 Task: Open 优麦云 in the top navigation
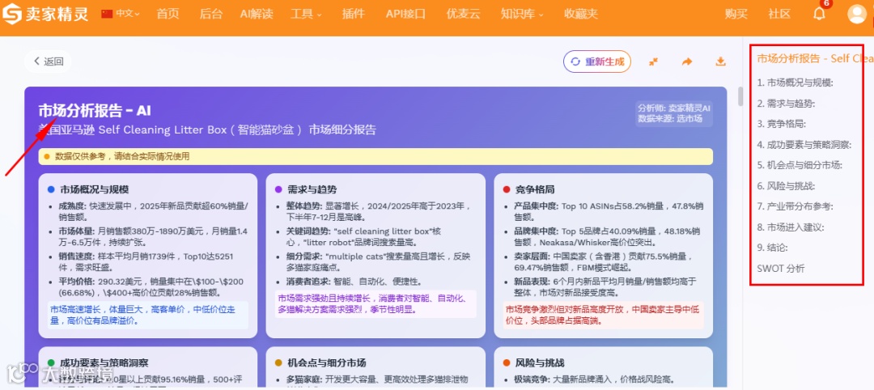click(463, 14)
